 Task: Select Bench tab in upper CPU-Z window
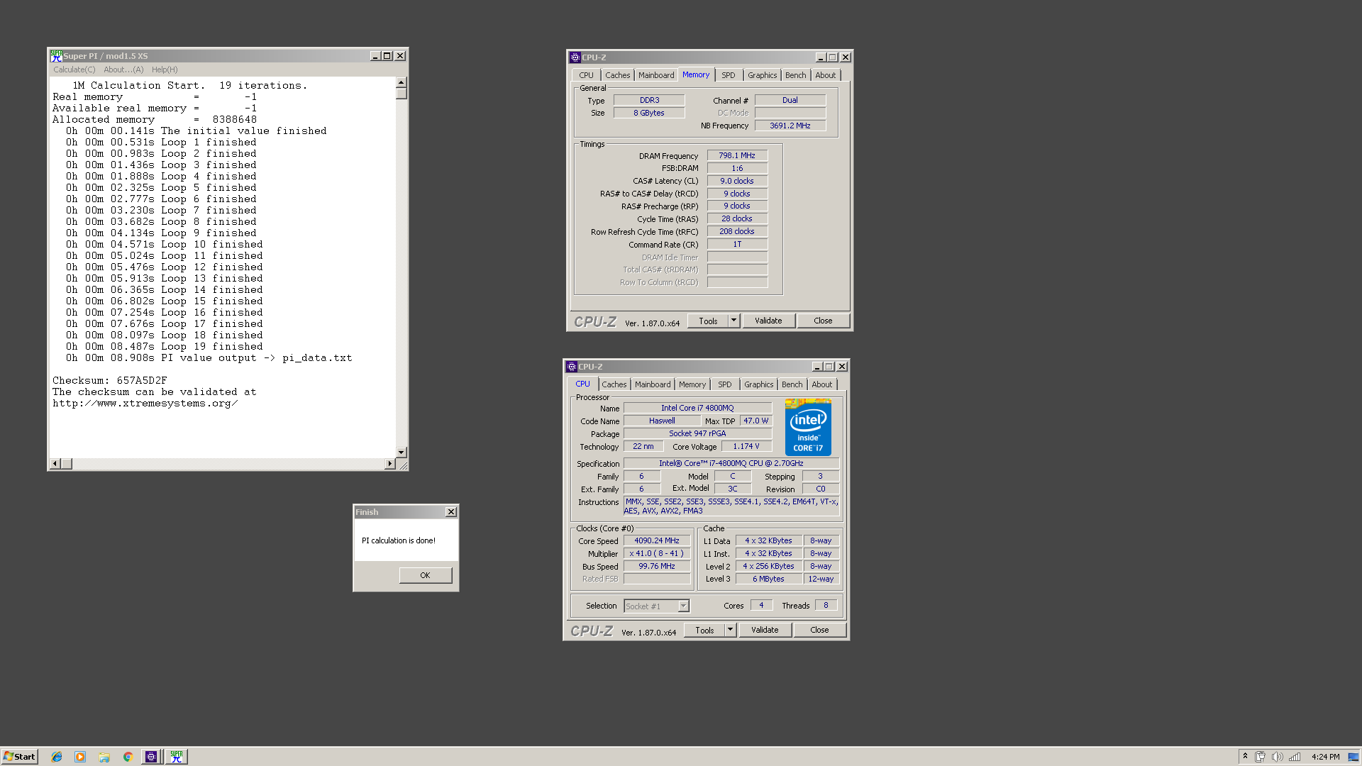pos(795,75)
